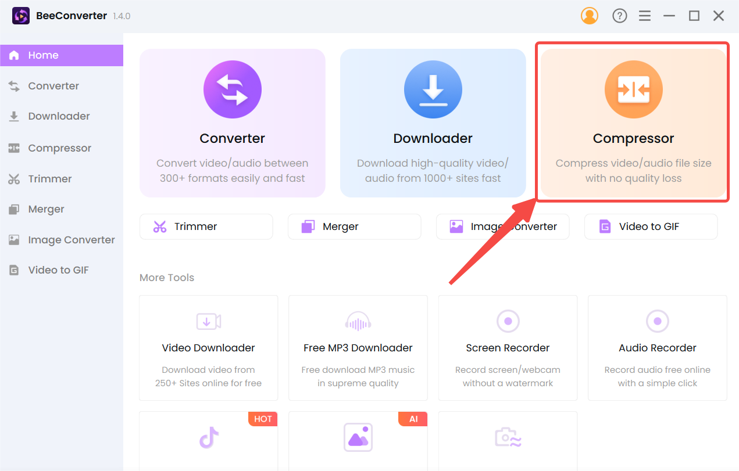Image resolution: width=739 pixels, height=471 pixels.
Task: Select Home in the sidebar
Action: 62,55
